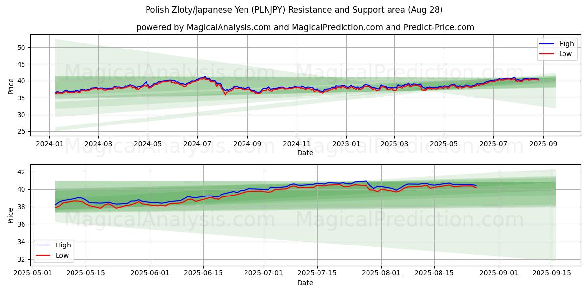Click the 2025-01 x-axis label
Image resolution: width=588 pixels, height=294 pixels.
click(x=346, y=144)
